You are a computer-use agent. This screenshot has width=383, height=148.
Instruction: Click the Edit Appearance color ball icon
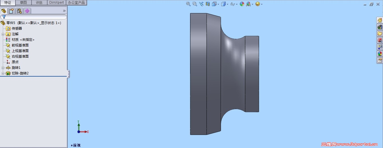click(x=242, y=4)
